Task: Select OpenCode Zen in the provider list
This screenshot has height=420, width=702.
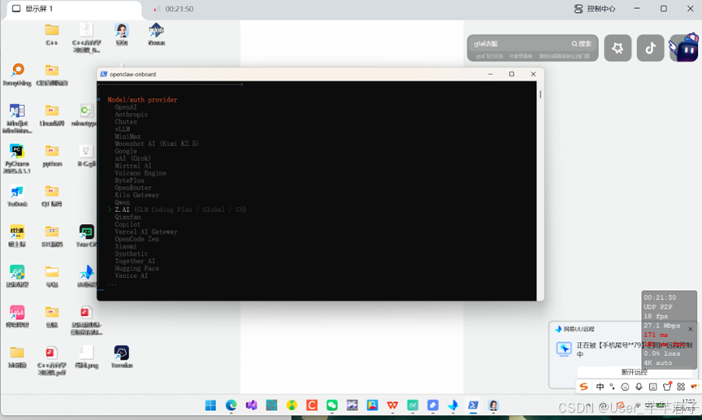Action: click(x=136, y=239)
